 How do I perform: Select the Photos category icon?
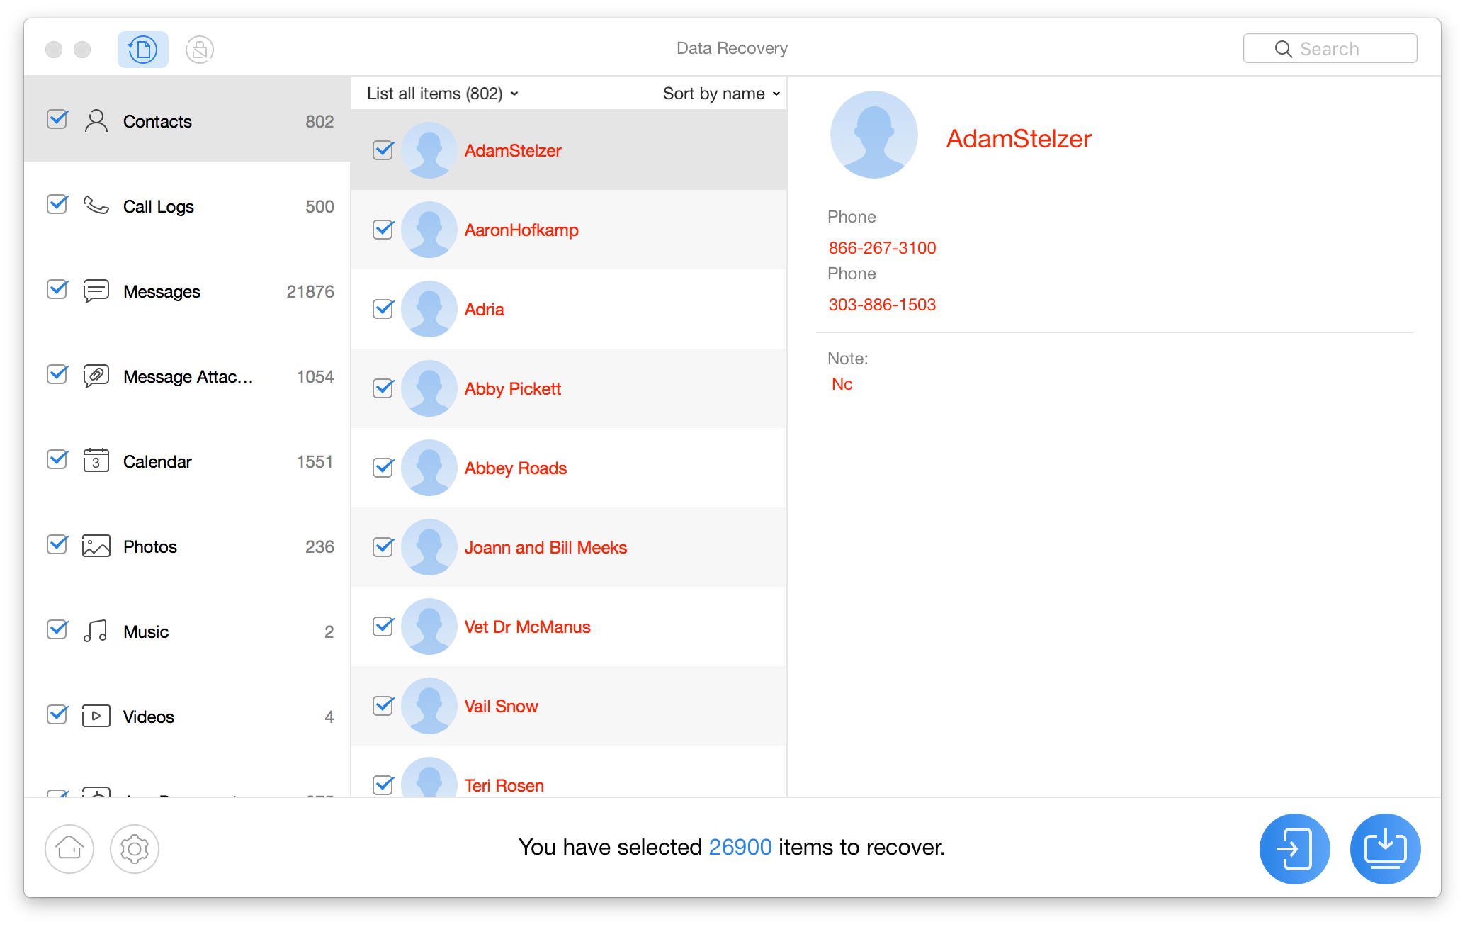click(96, 546)
